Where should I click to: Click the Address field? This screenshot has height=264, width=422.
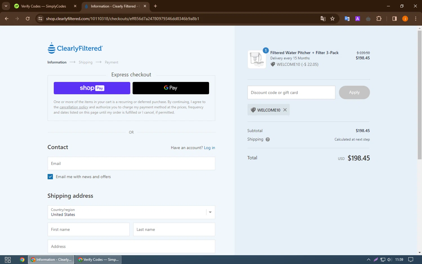pos(131,247)
